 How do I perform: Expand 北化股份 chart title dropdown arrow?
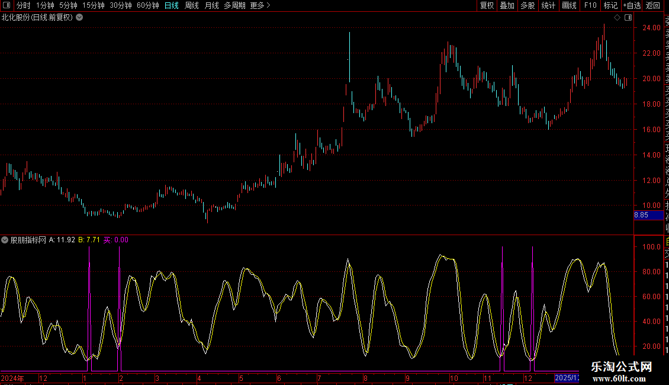[79, 18]
